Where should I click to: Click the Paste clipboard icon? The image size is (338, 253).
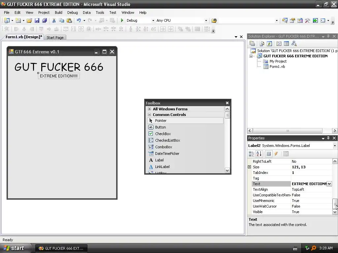pos(69,20)
